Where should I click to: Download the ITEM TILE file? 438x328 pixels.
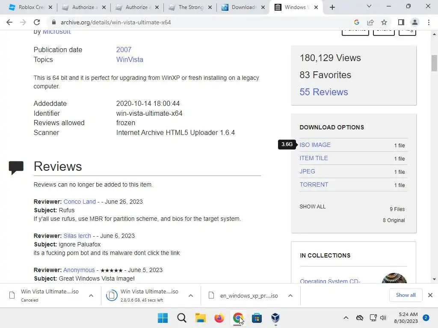point(314,158)
